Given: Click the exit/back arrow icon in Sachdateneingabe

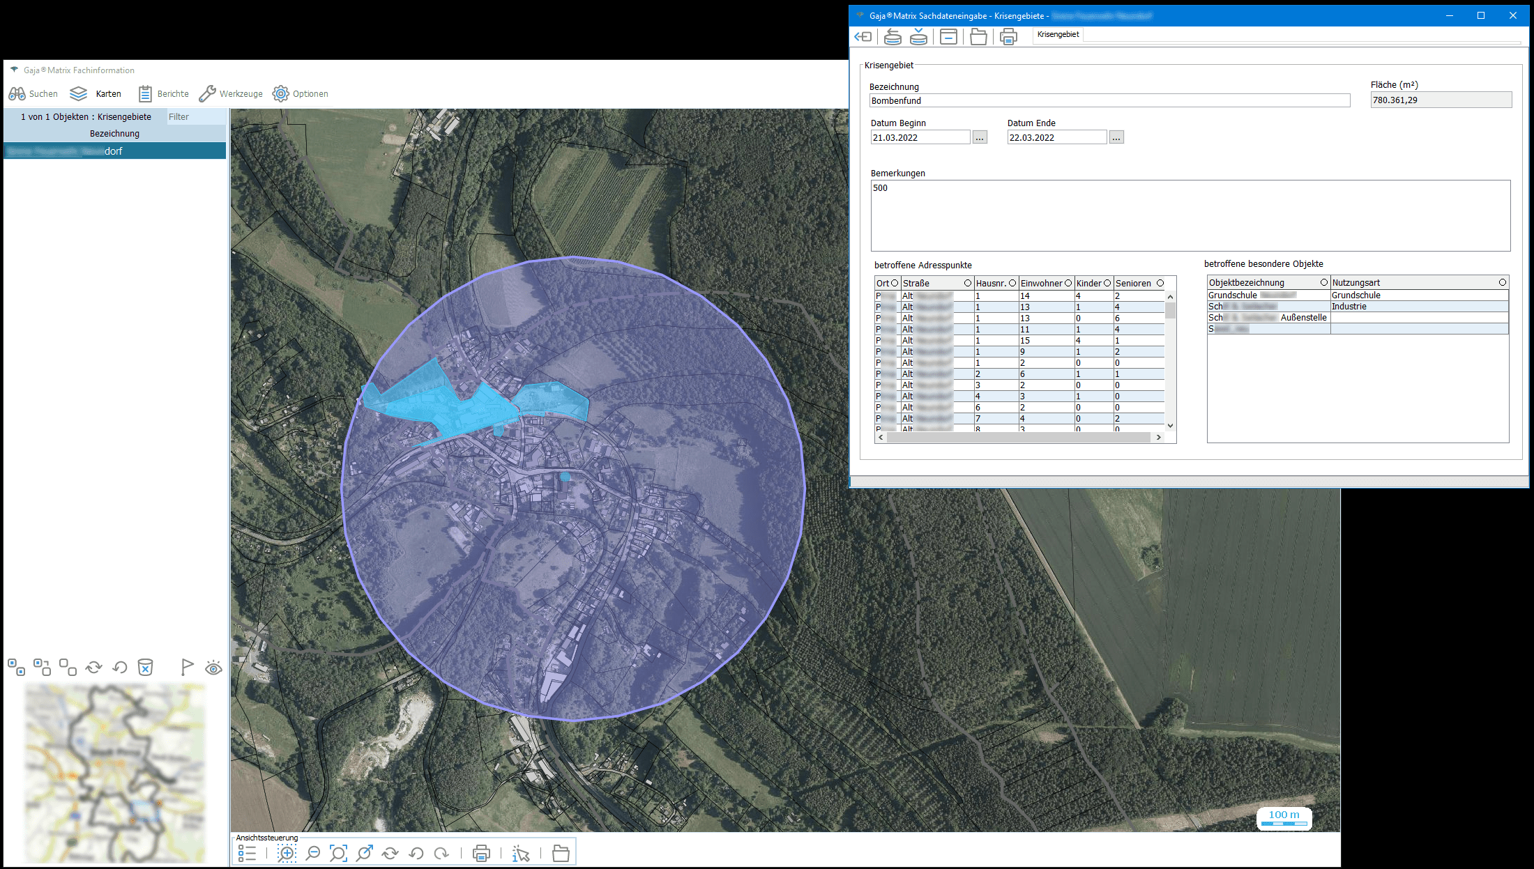Looking at the screenshot, I should click(863, 37).
